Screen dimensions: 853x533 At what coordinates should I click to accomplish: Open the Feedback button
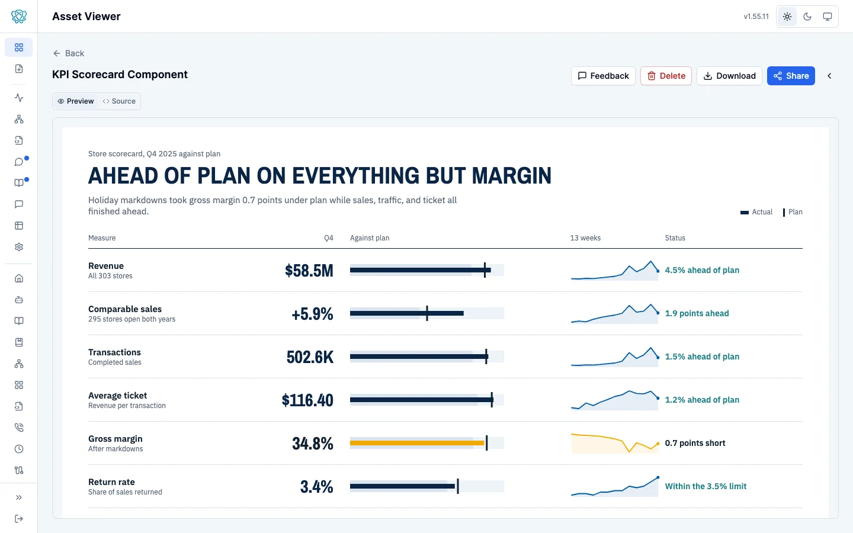pos(603,76)
